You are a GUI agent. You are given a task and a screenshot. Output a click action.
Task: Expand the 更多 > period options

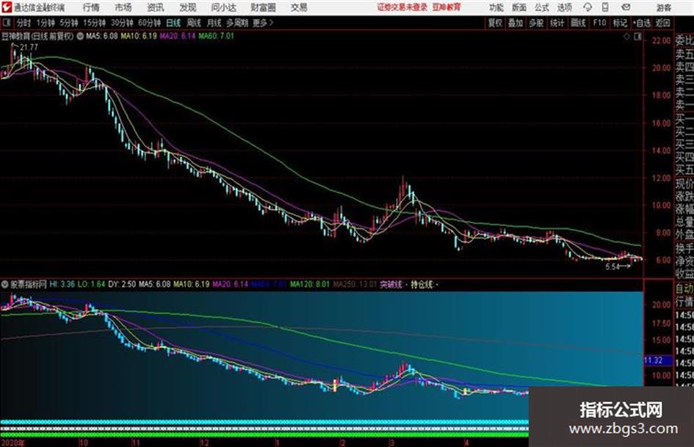click(x=263, y=23)
